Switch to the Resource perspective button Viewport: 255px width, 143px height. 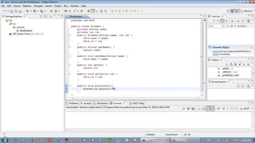pyautogui.click(x=247, y=11)
